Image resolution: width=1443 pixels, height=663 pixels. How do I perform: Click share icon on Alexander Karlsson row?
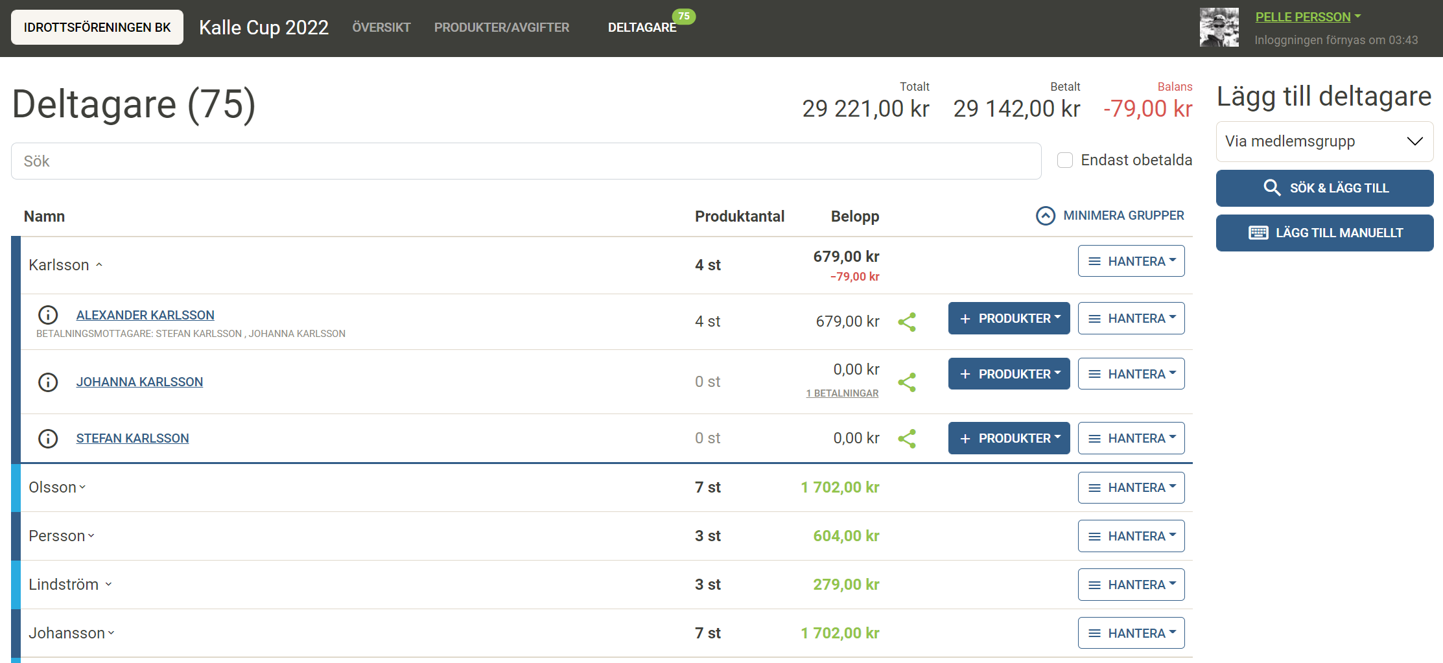[x=907, y=322]
